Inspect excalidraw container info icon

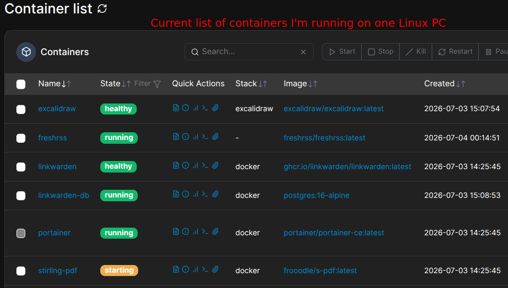(x=186, y=108)
